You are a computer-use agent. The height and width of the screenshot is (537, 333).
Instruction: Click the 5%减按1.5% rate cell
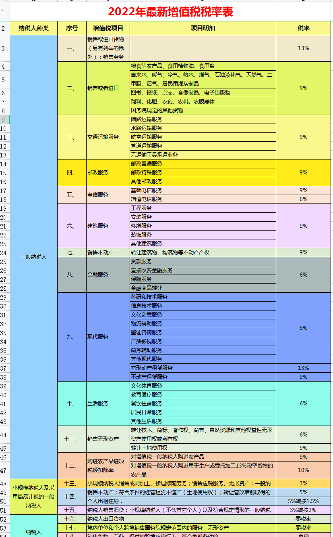coord(303,501)
